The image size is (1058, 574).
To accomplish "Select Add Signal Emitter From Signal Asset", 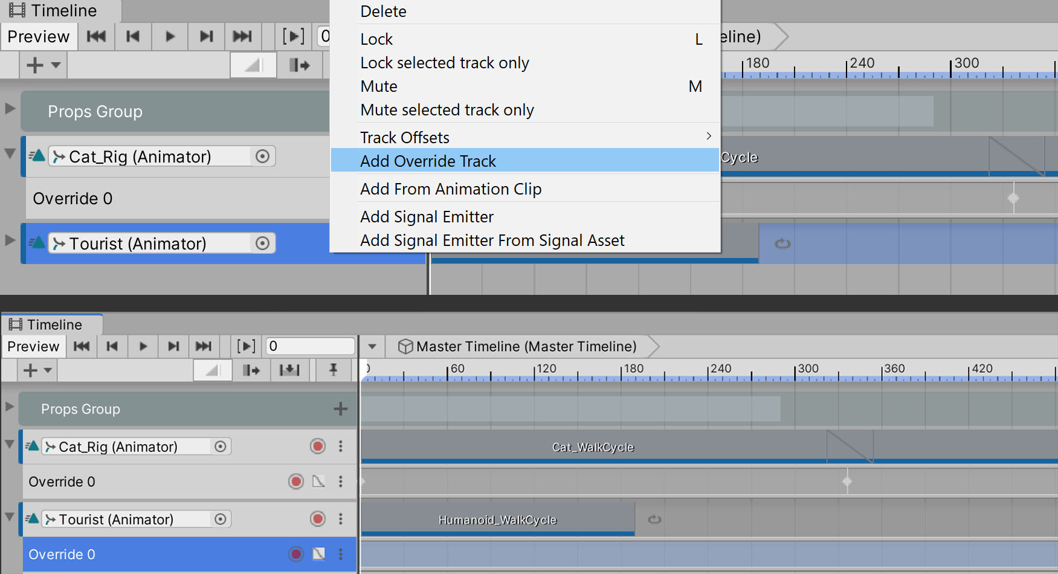I will point(525,240).
